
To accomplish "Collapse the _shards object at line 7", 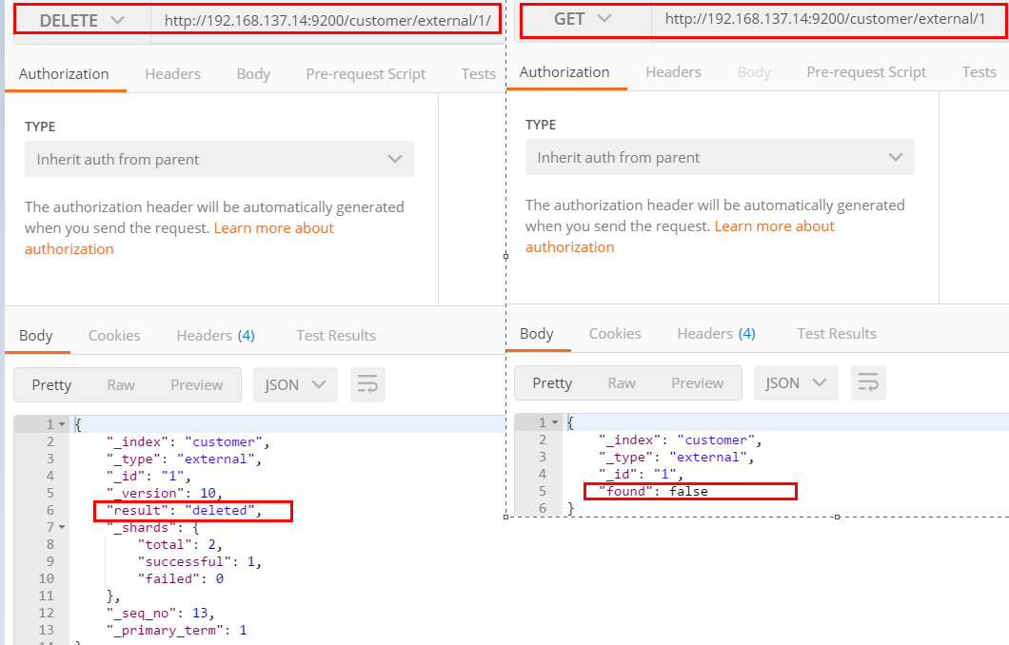I will coord(63,527).
